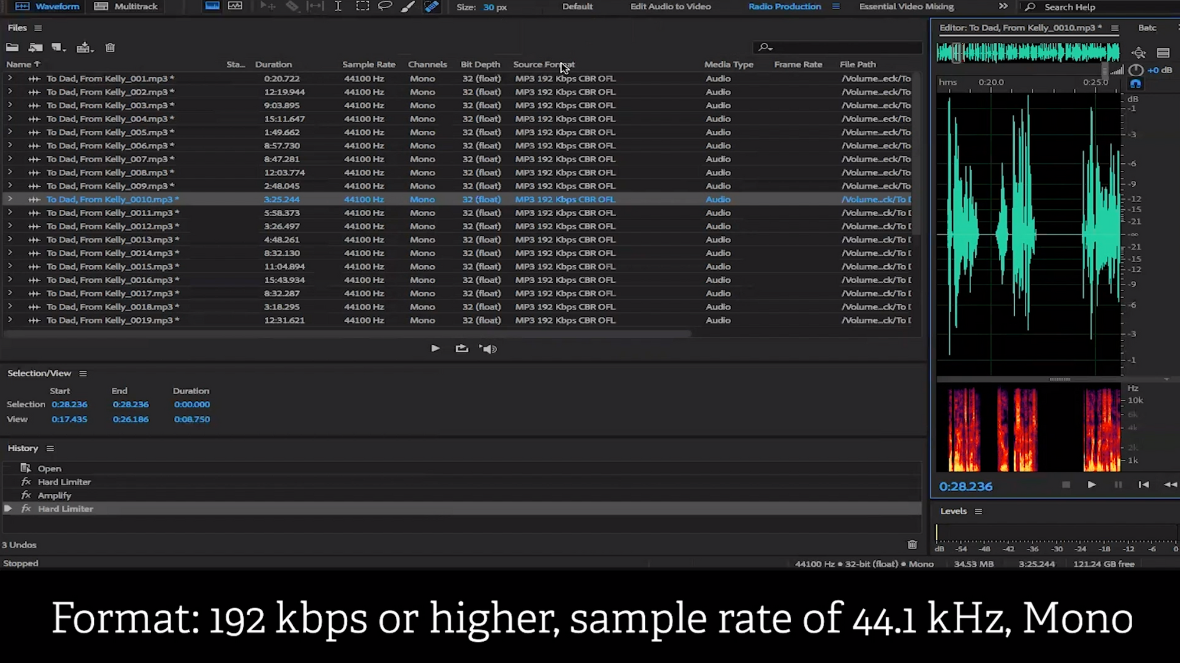
Task: Click the Editor Stop button
Action: [1066, 484]
